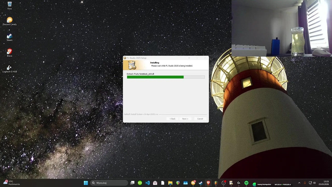Open the volume speaker icon in tray
The width and height of the screenshot is (332, 187).
(314, 183)
